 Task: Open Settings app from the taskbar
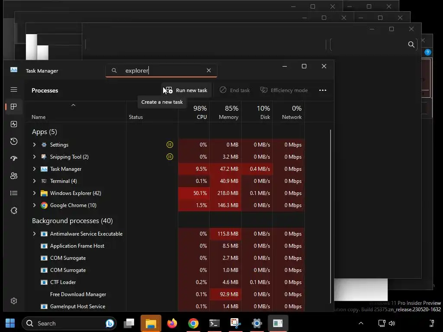[x=257, y=323]
